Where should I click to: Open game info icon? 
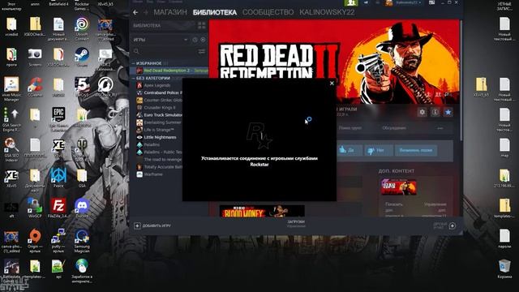pyautogui.click(x=435, y=112)
